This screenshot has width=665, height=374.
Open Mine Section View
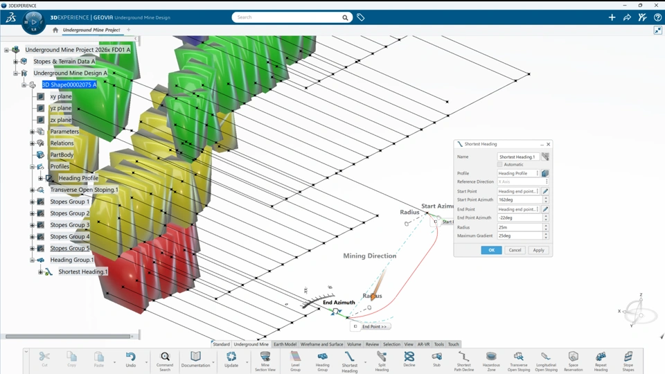[265, 361]
